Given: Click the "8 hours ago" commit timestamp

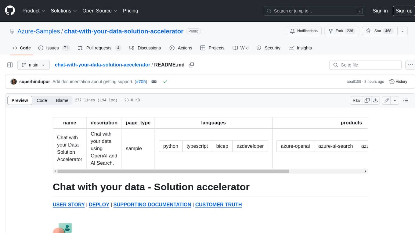Looking at the screenshot, I should 374,82.
